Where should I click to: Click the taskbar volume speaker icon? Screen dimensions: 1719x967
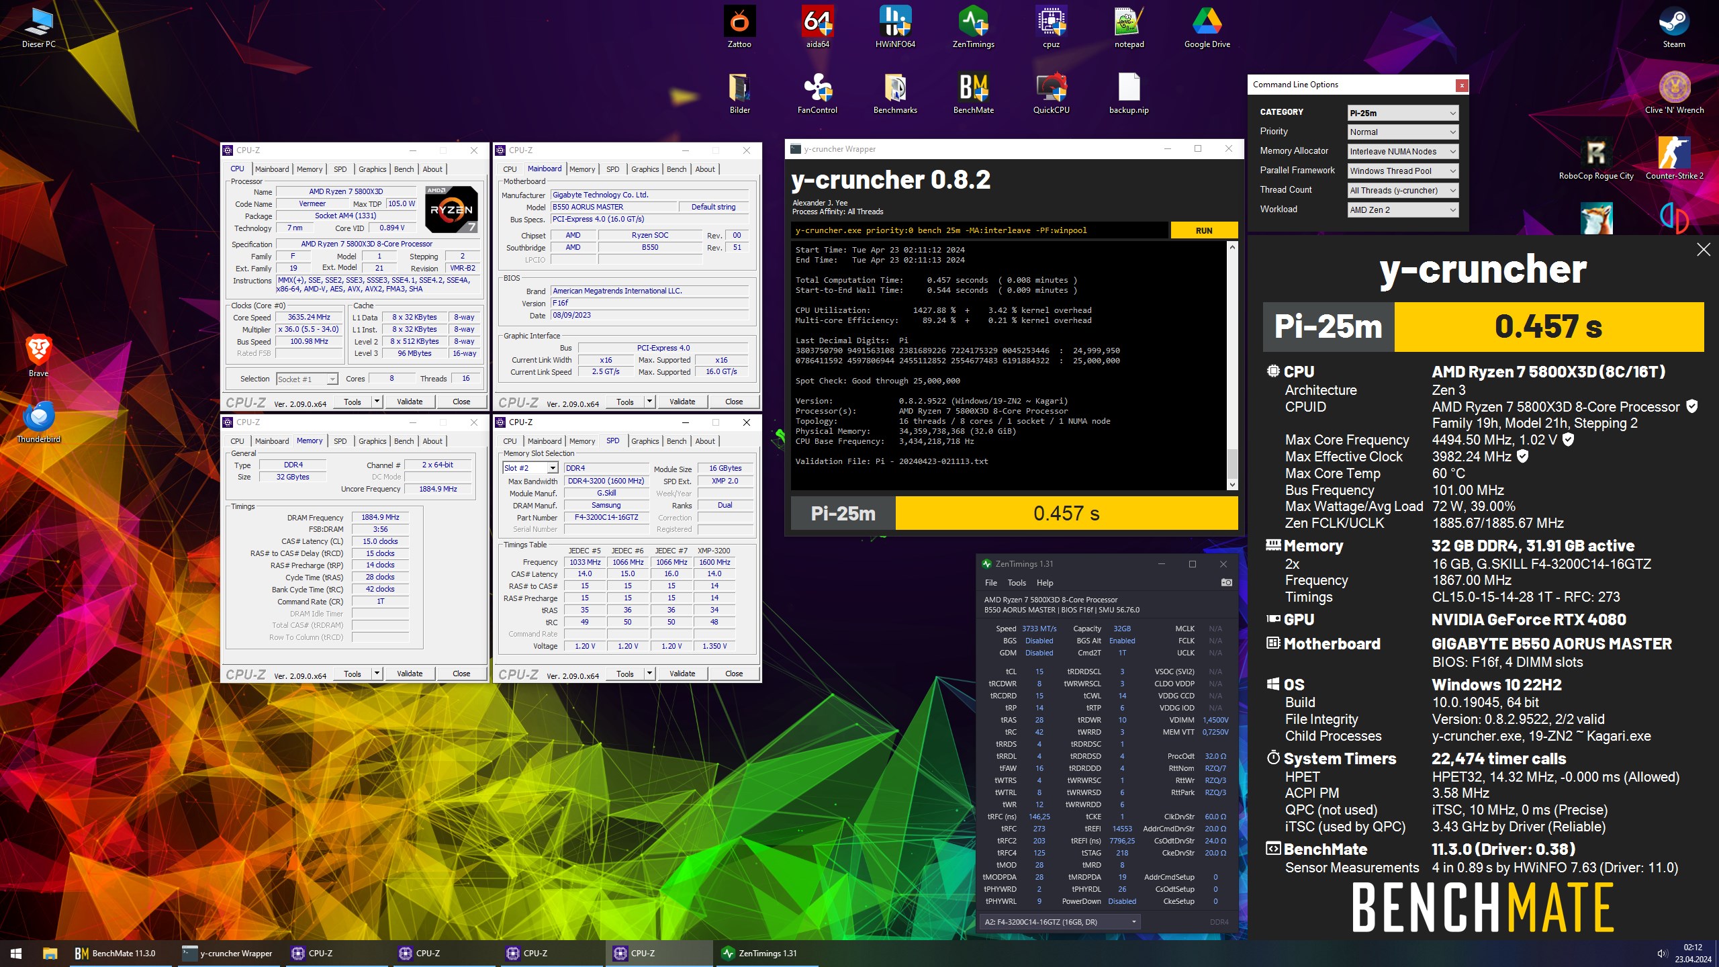(1662, 954)
